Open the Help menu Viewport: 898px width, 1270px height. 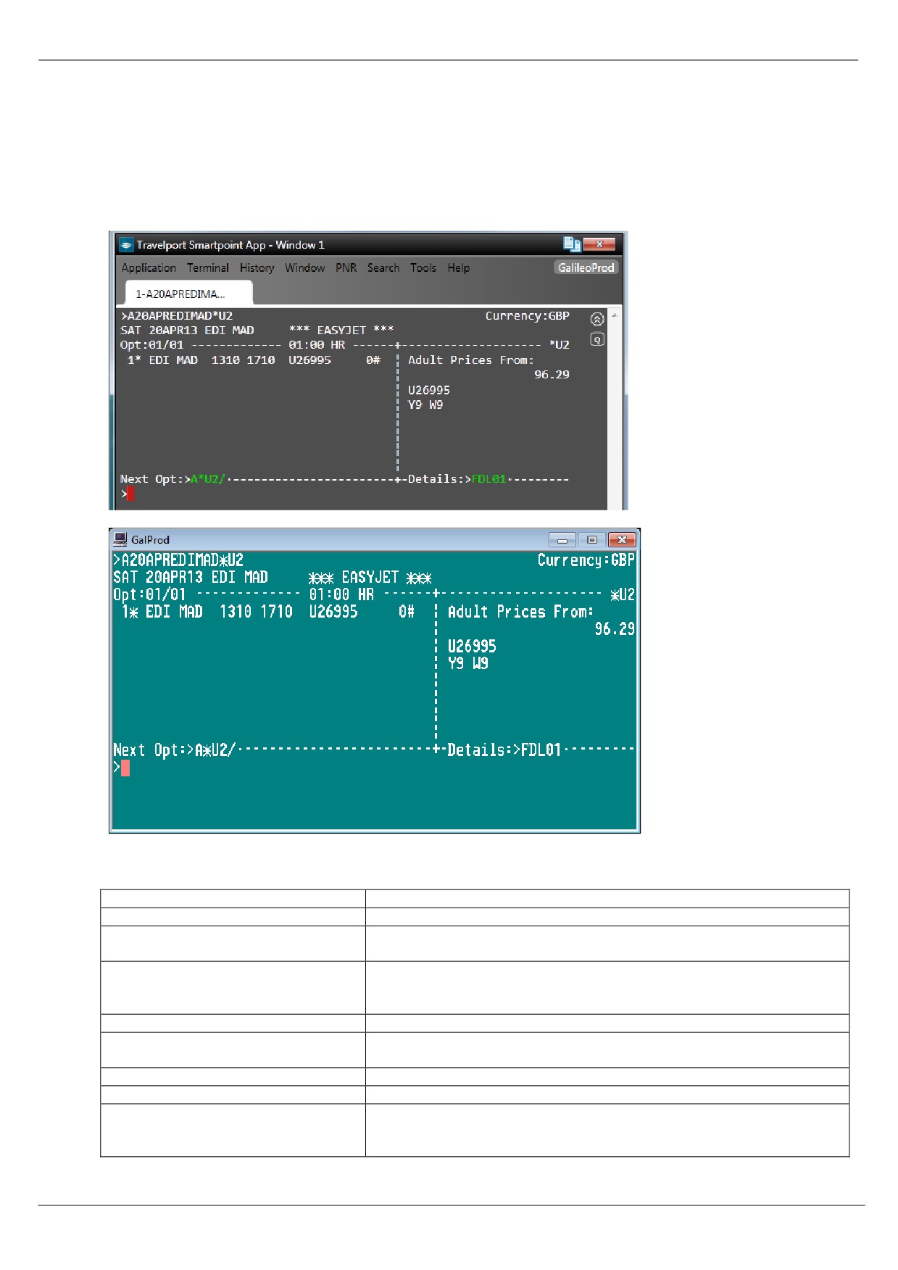pyautogui.click(x=458, y=267)
